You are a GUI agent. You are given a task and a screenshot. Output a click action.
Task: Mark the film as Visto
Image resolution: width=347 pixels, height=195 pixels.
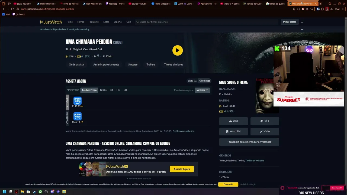pos(265,131)
